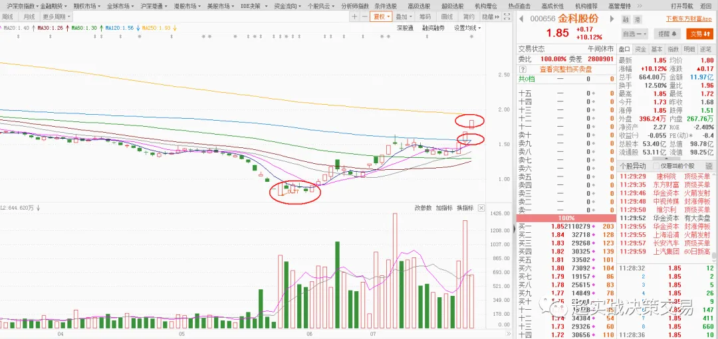The image size is (718, 339).
Task: Click the more menus double-arrow
Action: click(x=639, y=6)
